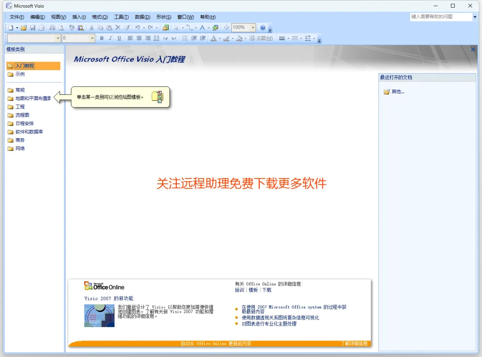Open the 插入(I) menu
Screen dimensions: 482x357
click(79, 17)
